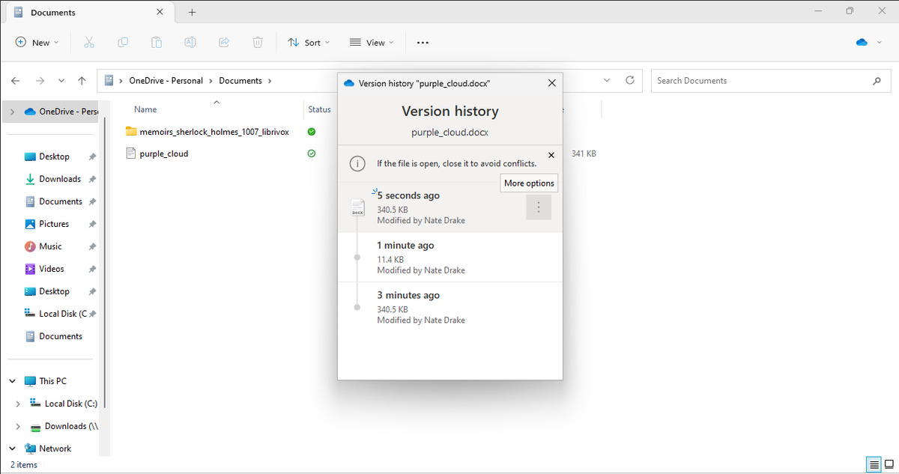899x474 pixels.
Task: Click the Copy icon in the toolbar
Action: click(x=122, y=42)
